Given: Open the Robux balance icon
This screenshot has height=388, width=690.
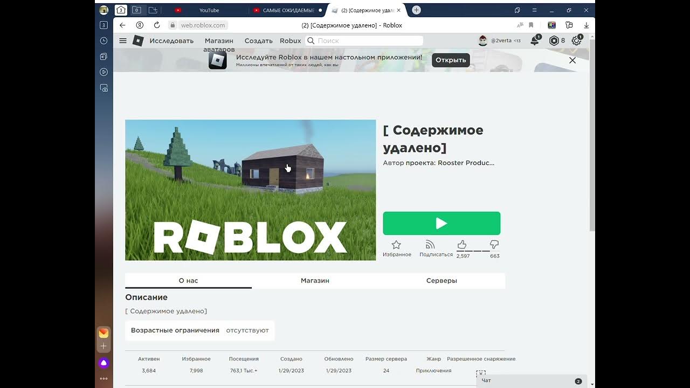Looking at the screenshot, I should click(x=554, y=40).
